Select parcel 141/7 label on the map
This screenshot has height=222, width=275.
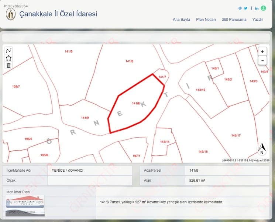click(162, 77)
